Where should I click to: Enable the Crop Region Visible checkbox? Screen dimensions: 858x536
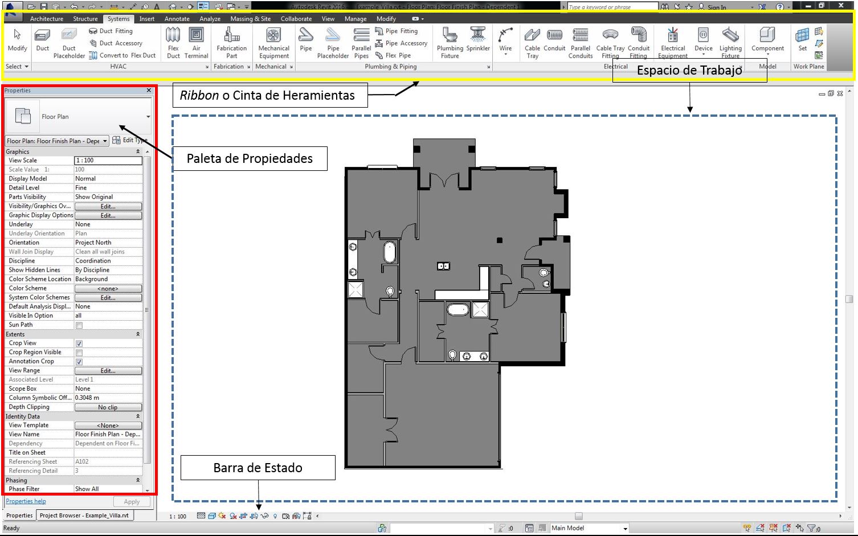[78, 352]
